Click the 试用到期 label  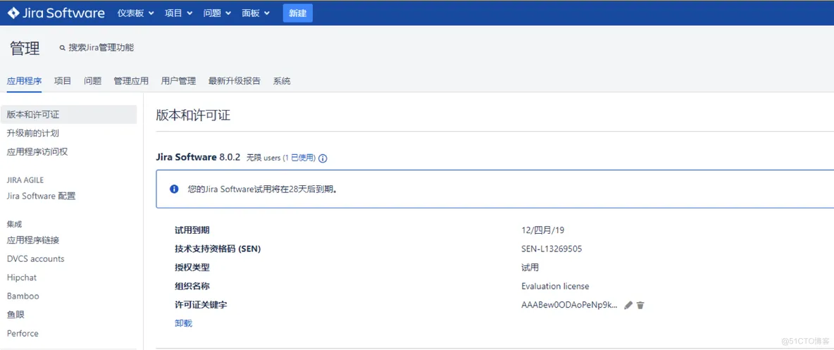tap(192, 230)
